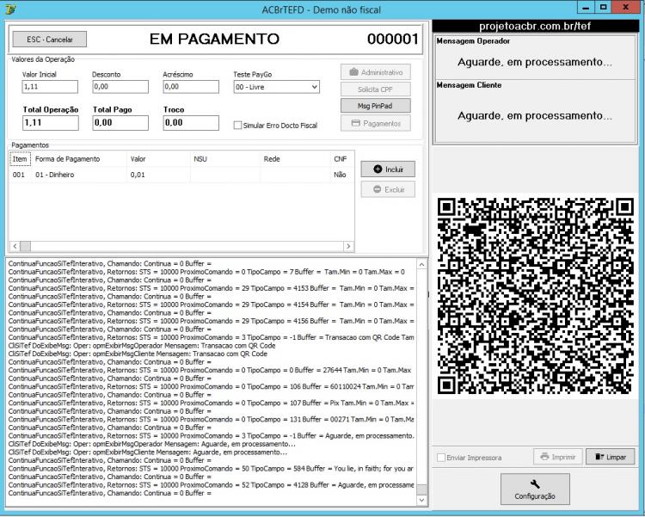Click the NSU column header
The width and height of the screenshot is (645, 517).
coord(225,159)
